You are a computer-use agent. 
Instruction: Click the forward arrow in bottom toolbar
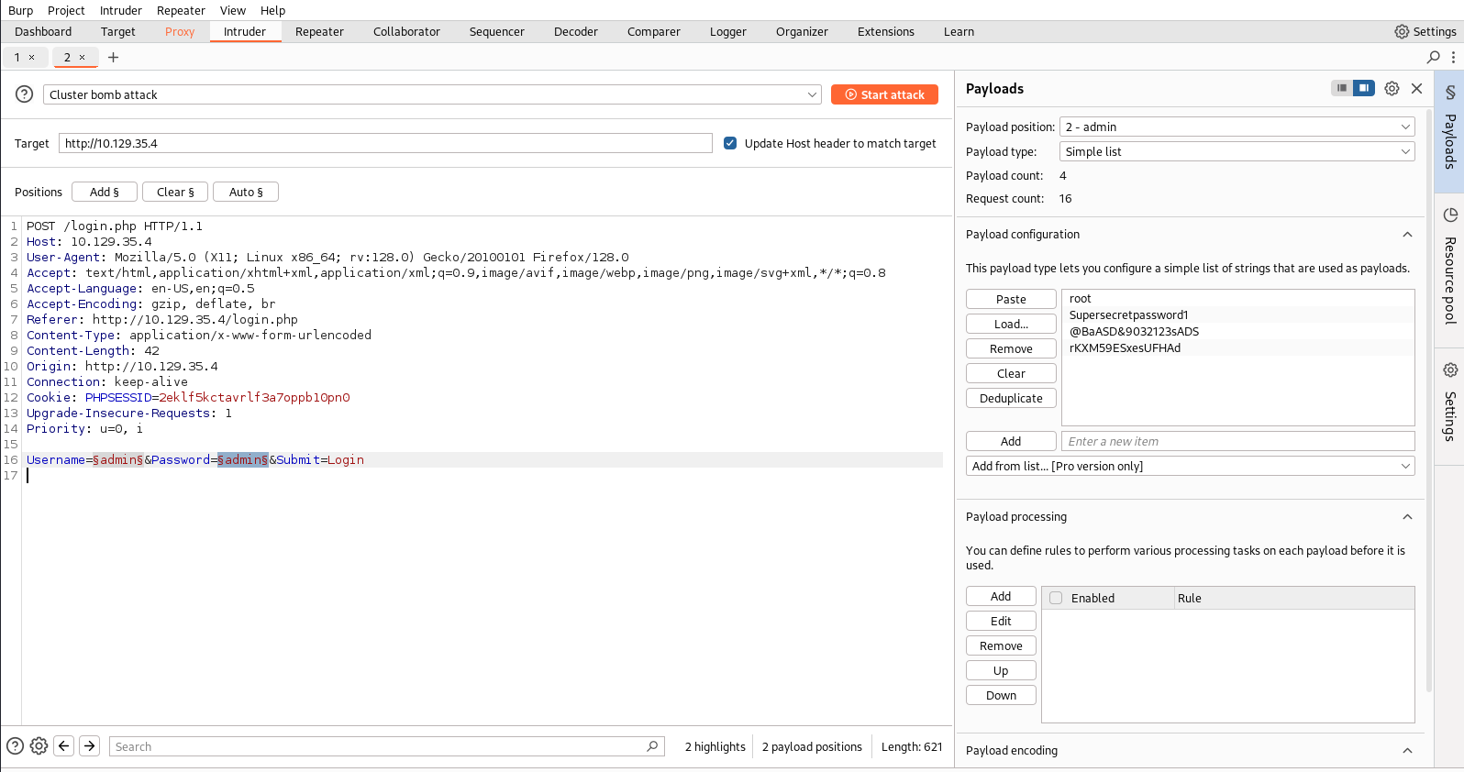coord(89,746)
